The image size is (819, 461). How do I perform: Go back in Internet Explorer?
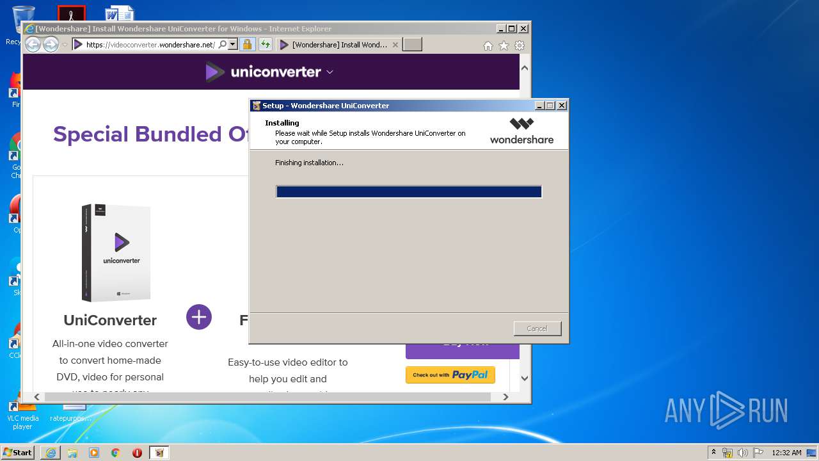(x=33, y=44)
